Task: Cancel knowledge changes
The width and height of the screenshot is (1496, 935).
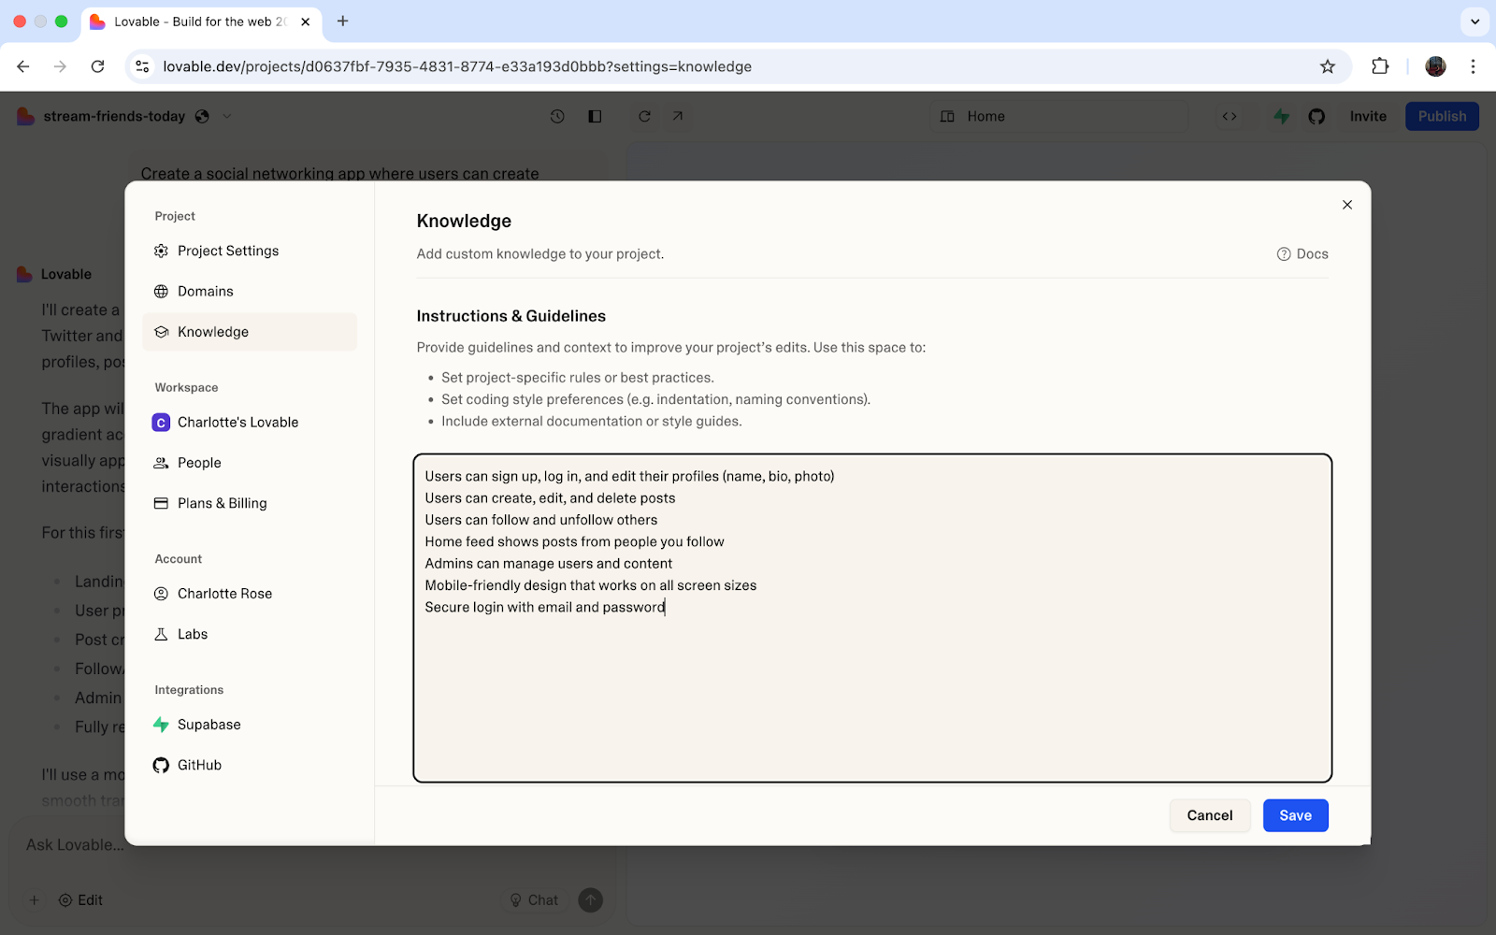Action: [1209, 815]
